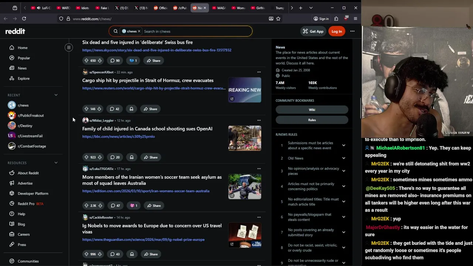Open the community Rules bookmark

[x=312, y=120]
